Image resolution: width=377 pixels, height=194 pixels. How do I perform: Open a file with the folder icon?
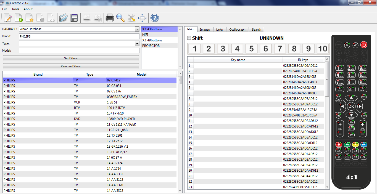pos(64,18)
